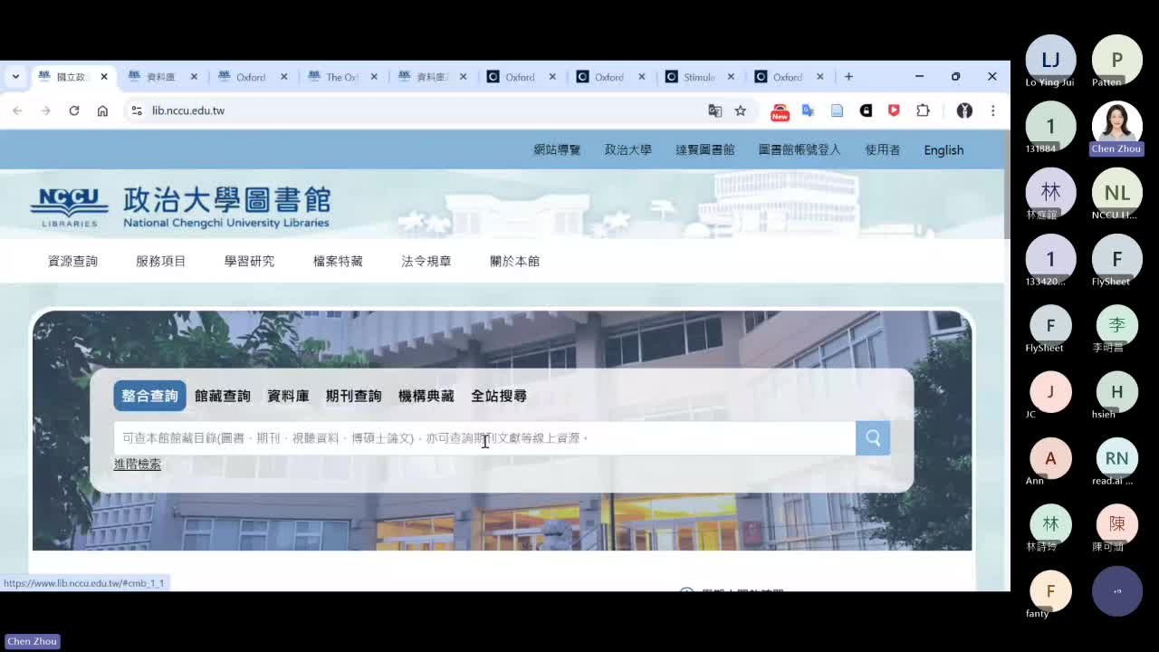Viewport: 1159px width, 652px height.
Task: Open the Google Translate extension icon
Action: tap(809, 110)
